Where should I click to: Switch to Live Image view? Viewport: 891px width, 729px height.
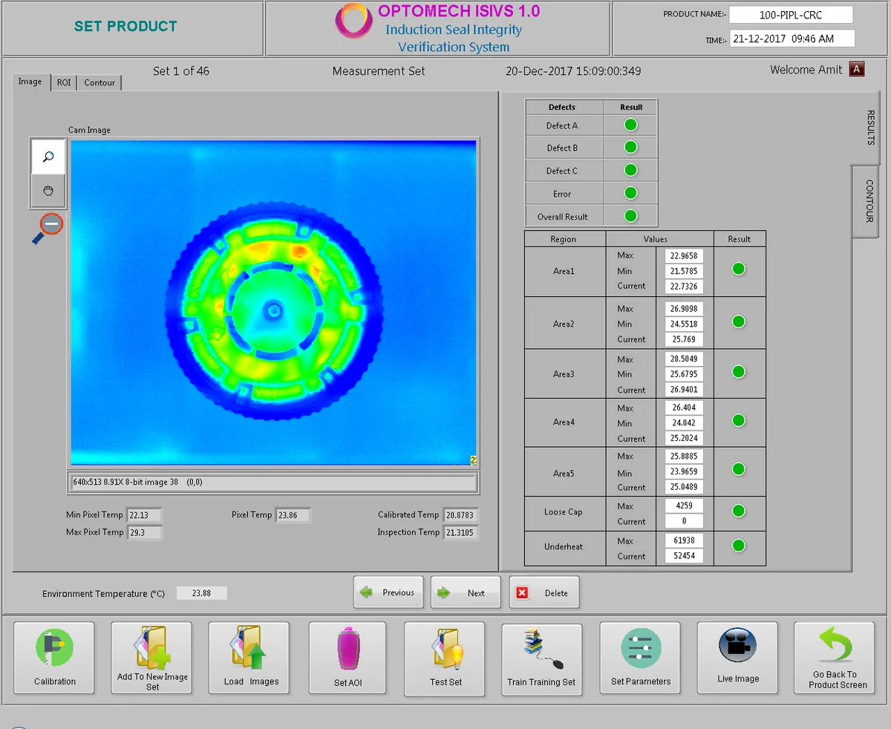point(737,658)
